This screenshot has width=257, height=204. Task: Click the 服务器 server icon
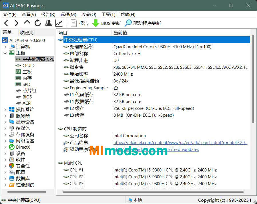pyautogui.click(x=12, y=116)
